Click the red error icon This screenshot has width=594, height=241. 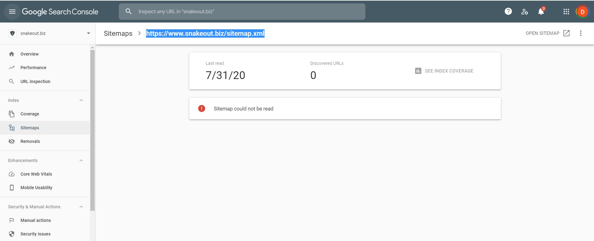pos(201,109)
